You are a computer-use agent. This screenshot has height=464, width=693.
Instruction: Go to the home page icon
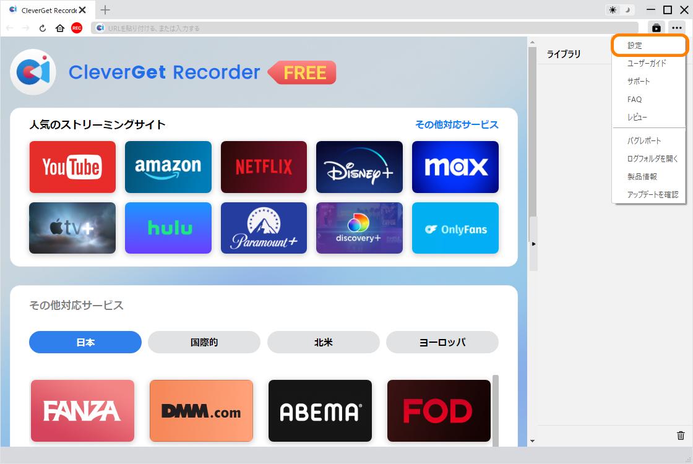click(59, 28)
